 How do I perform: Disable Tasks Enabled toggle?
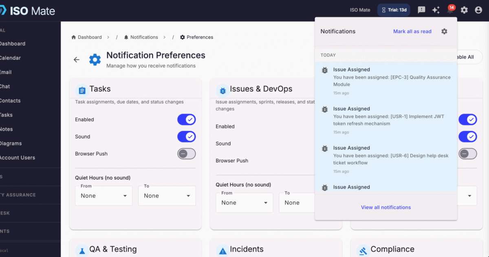pos(186,120)
